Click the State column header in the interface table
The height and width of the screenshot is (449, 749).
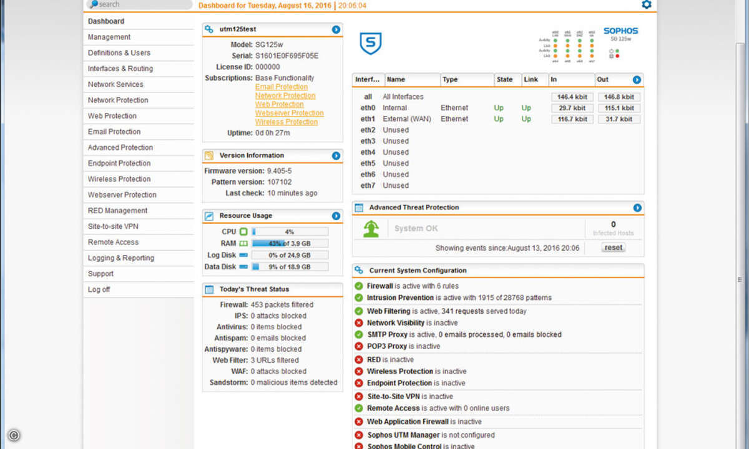coord(507,80)
